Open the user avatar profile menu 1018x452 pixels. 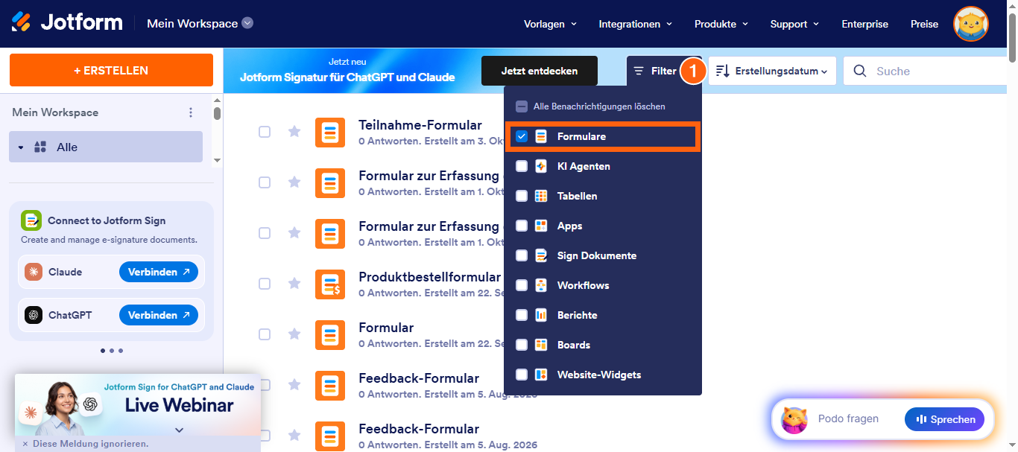(x=971, y=24)
